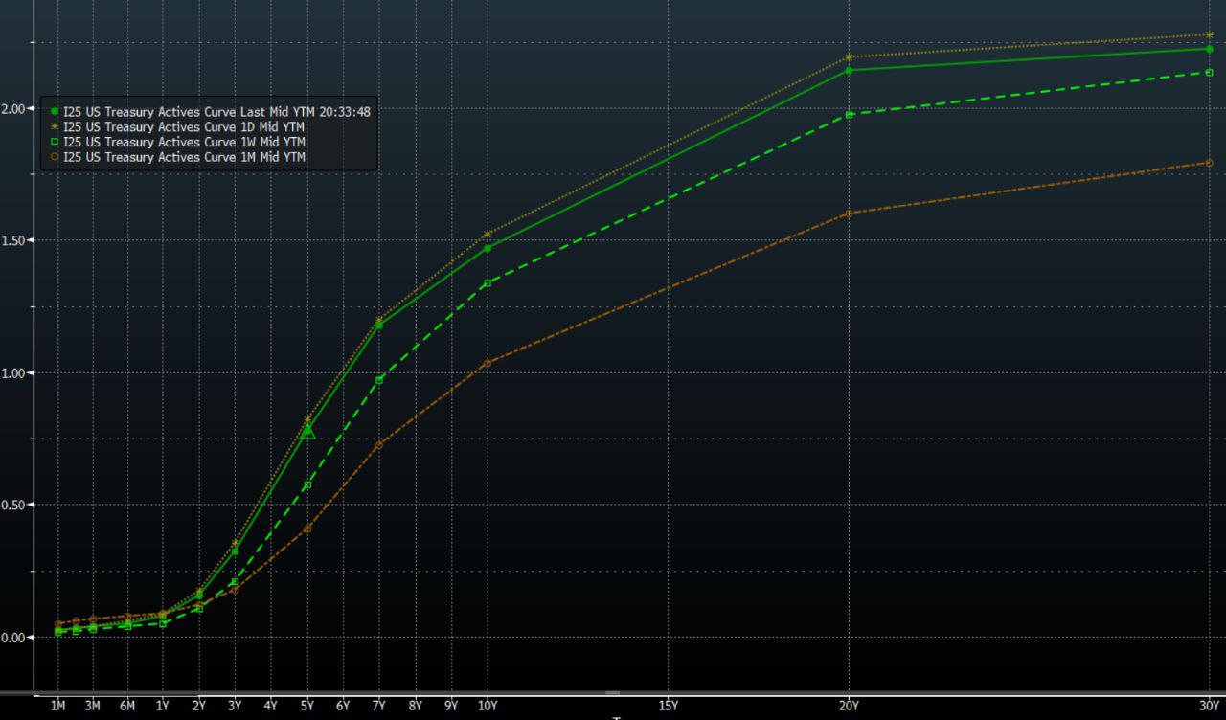This screenshot has width=1226, height=720.
Task: Select legend entry 'Actives Curve 1W Mid YTM'
Action: pos(231,142)
